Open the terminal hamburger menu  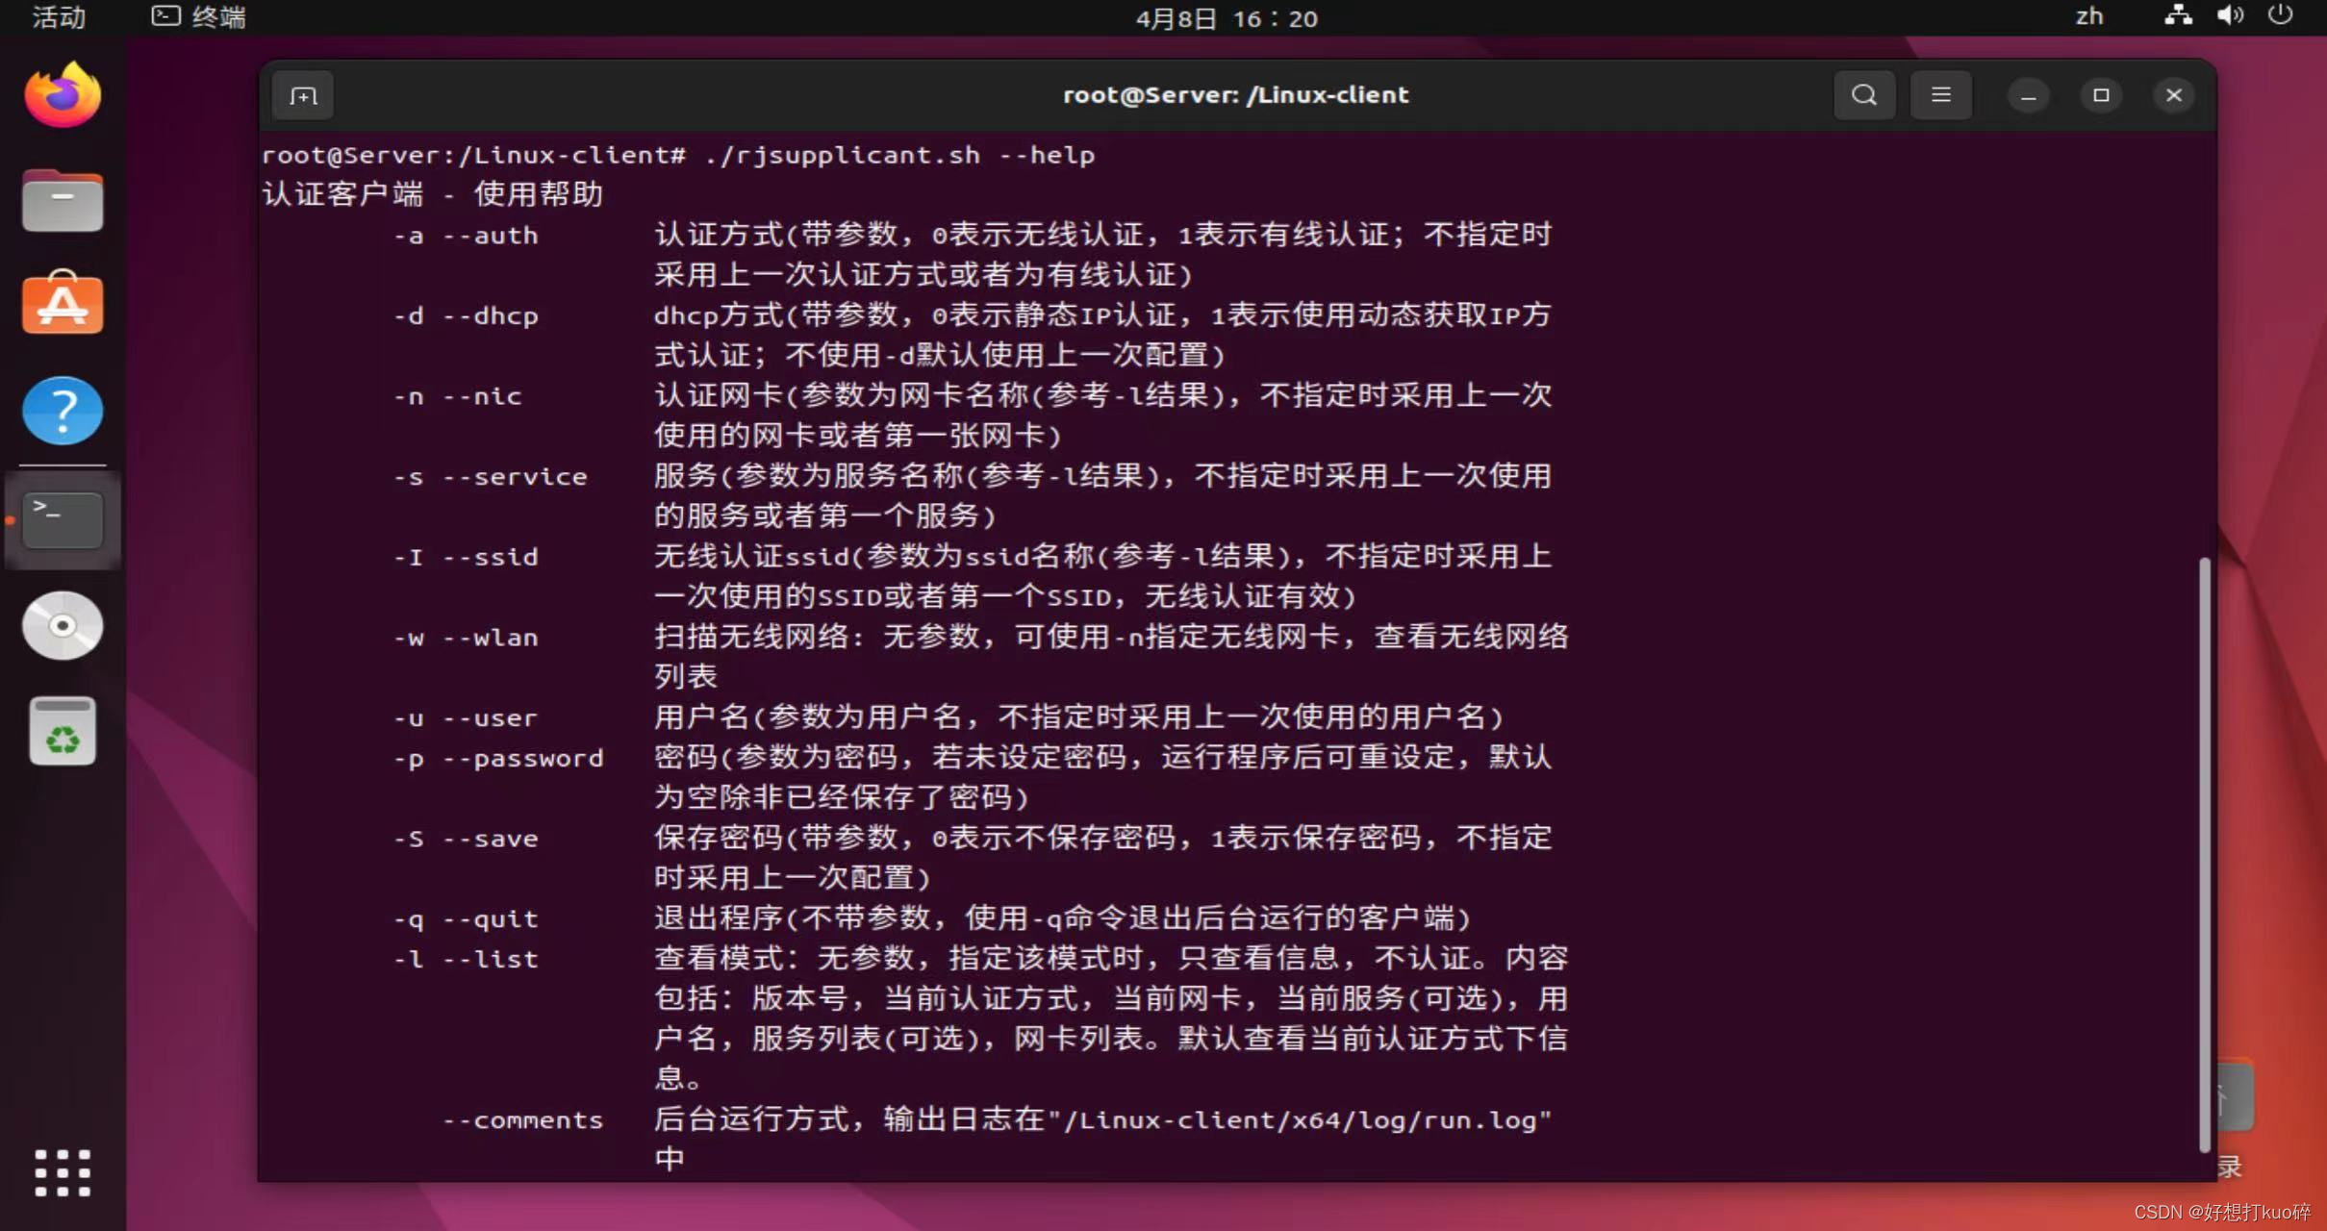(1940, 94)
